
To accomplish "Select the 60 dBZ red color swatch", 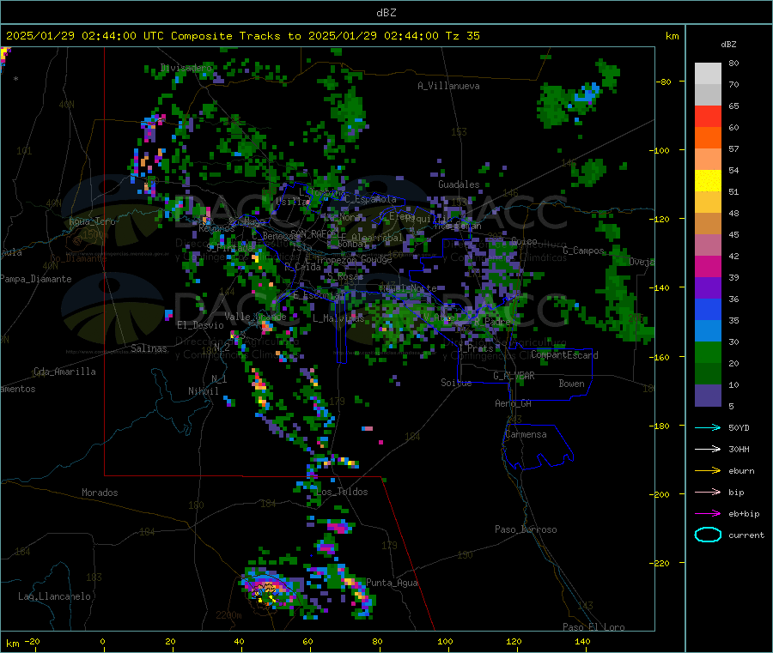I will coord(708,116).
